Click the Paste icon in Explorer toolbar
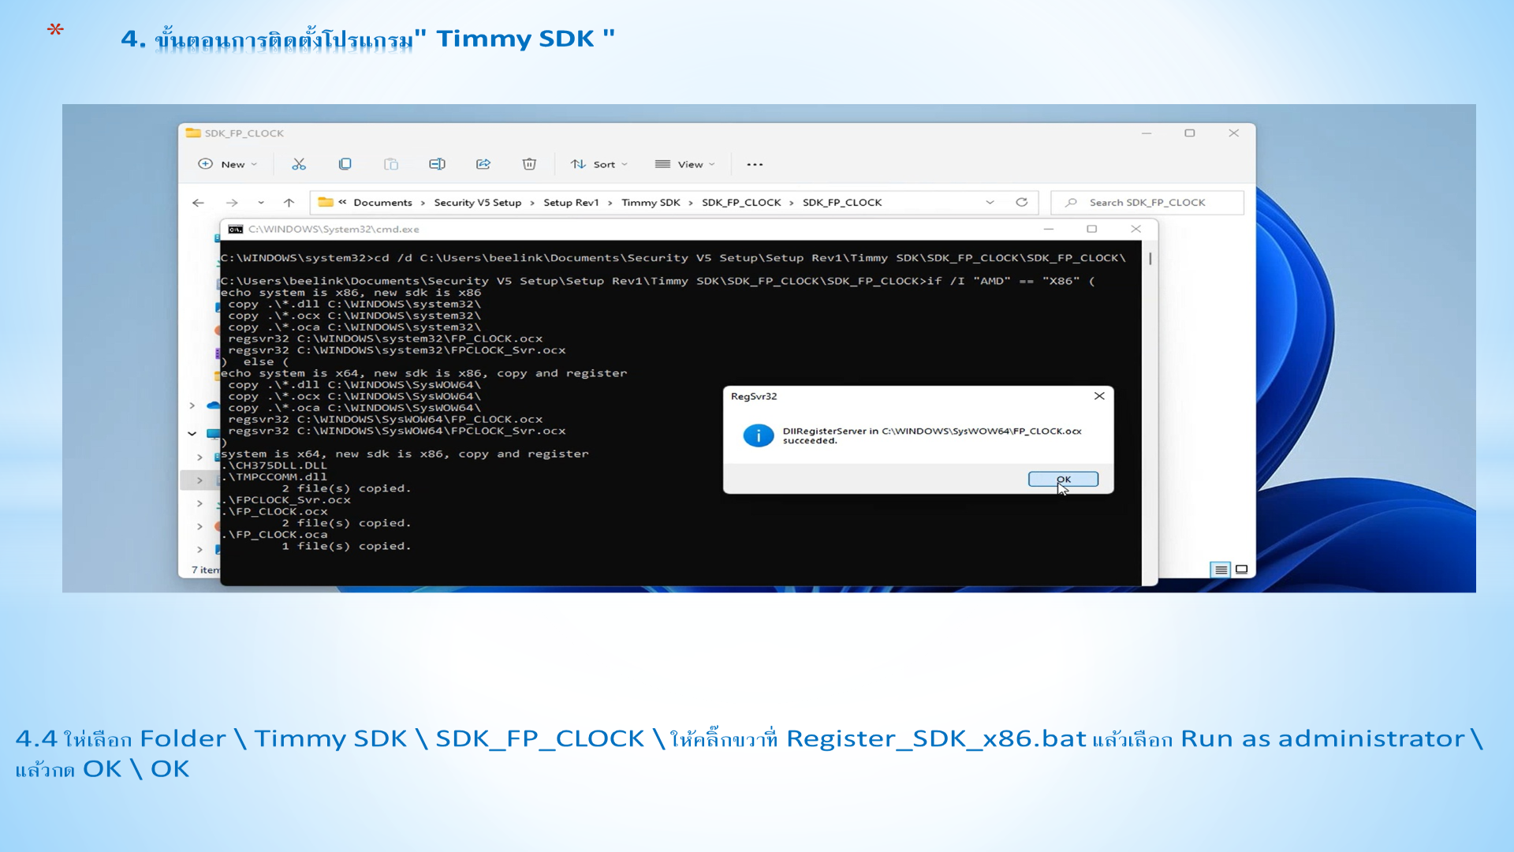The width and height of the screenshot is (1514, 852). coord(391,164)
